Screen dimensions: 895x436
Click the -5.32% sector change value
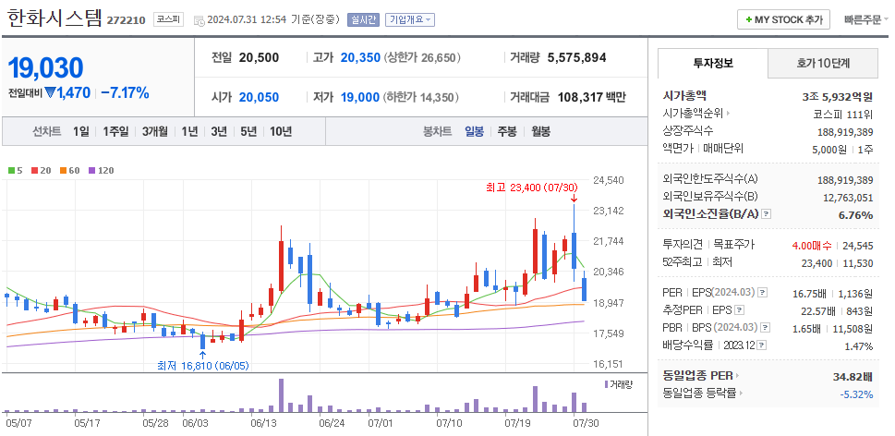[x=856, y=394]
